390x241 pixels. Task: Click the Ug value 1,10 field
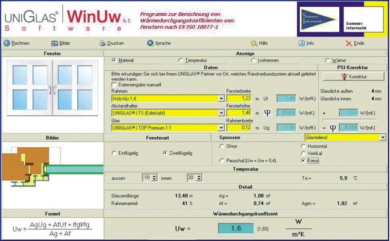point(286,128)
